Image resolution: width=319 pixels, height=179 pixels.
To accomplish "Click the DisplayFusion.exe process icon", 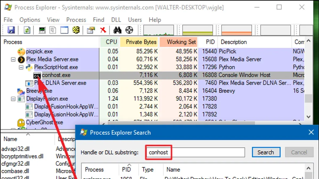I will click(21, 99).
